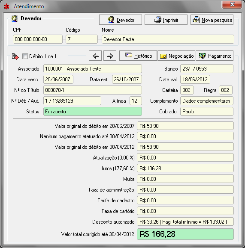Click the Devedor button with person icon

pyautogui.click(x=121, y=20)
